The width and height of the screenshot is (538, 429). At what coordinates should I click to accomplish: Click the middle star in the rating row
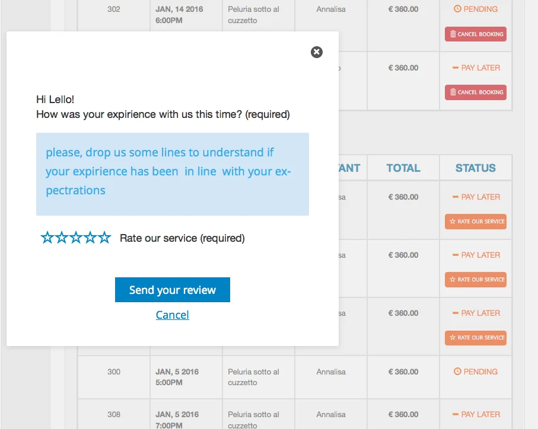click(x=76, y=237)
